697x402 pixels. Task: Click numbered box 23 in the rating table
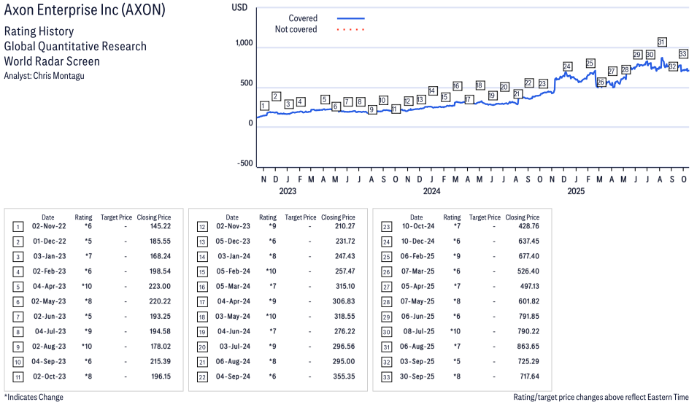[x=386, y=227]
